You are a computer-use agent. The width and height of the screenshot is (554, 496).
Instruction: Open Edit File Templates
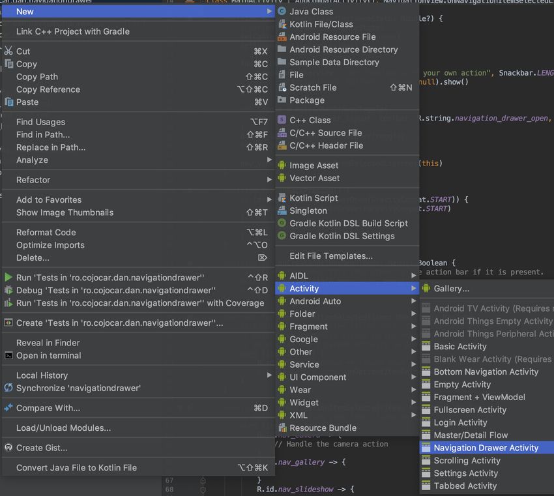pyautogui.click(x=347, y=255)
